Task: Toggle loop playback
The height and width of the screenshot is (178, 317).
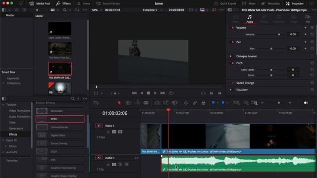Action: pyautogui.click(x=171, y=93)
